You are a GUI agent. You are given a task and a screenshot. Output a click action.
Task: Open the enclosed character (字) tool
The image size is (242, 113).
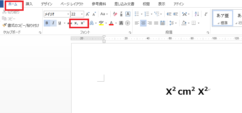pyautogui.click(x=128, y=23)
